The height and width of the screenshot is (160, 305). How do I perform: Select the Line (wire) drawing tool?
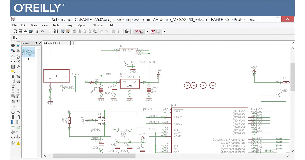tap(13, 107)
